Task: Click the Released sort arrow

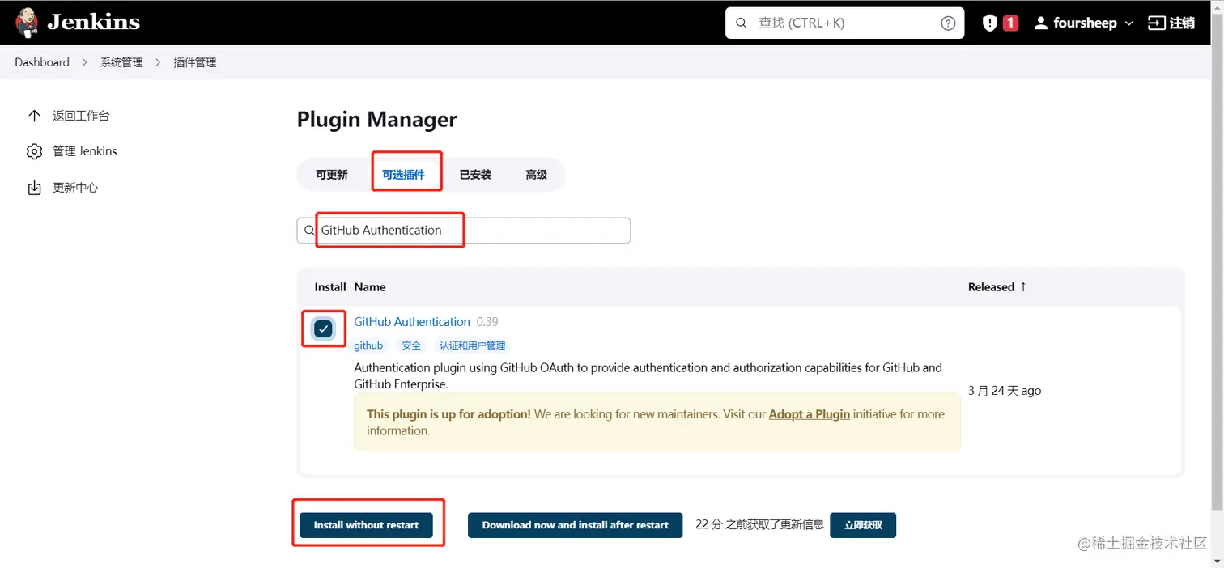Action: tap(1023, 286)
